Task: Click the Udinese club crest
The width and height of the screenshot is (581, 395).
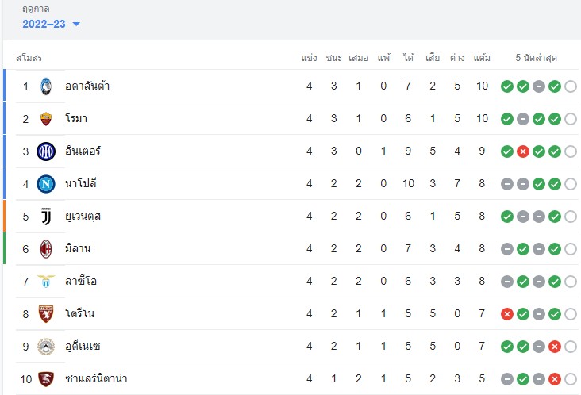Action: [46, 347]
